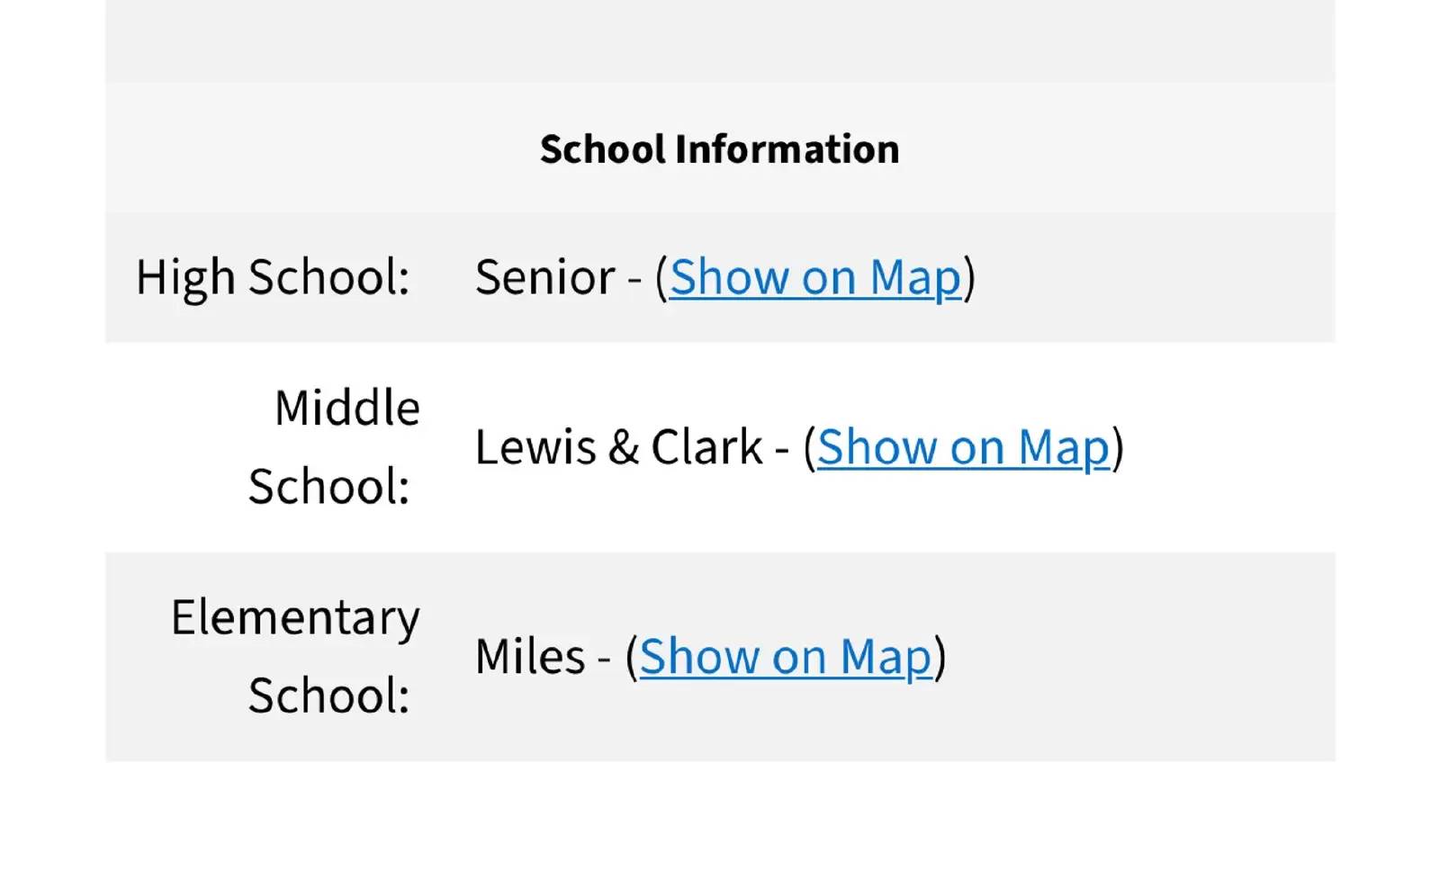This screenshot has width=1440, height=880.
Task: Click the School Information heading
Action: pyautogui.click(x=719, y=149)
